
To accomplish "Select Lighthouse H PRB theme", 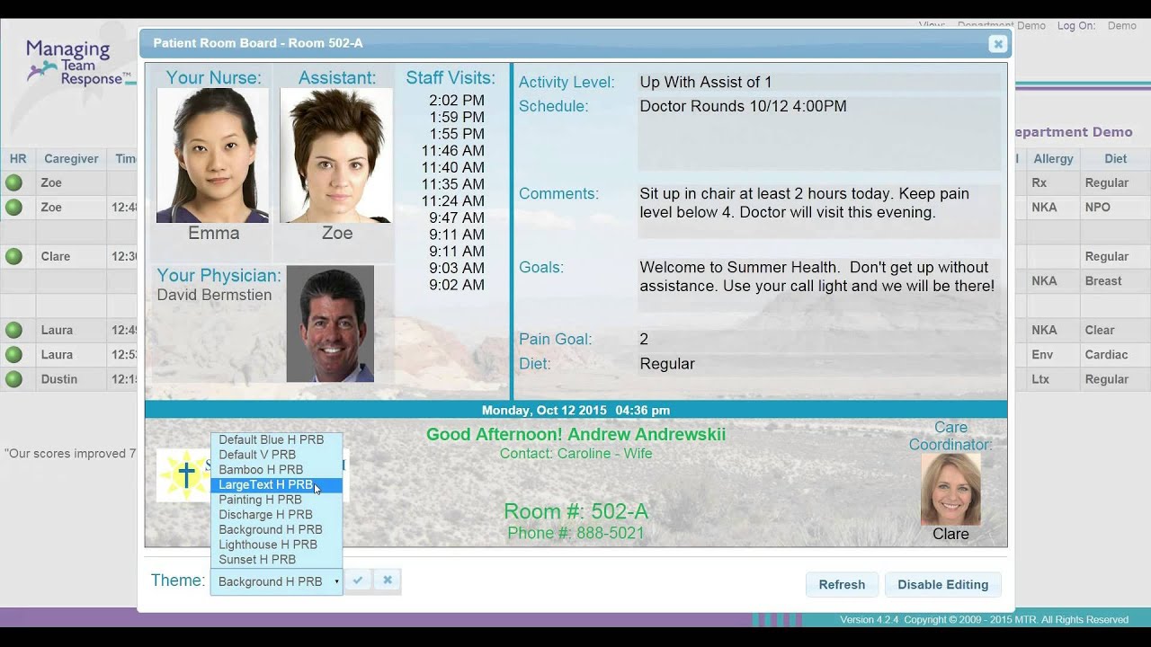I will pos(276,545).
